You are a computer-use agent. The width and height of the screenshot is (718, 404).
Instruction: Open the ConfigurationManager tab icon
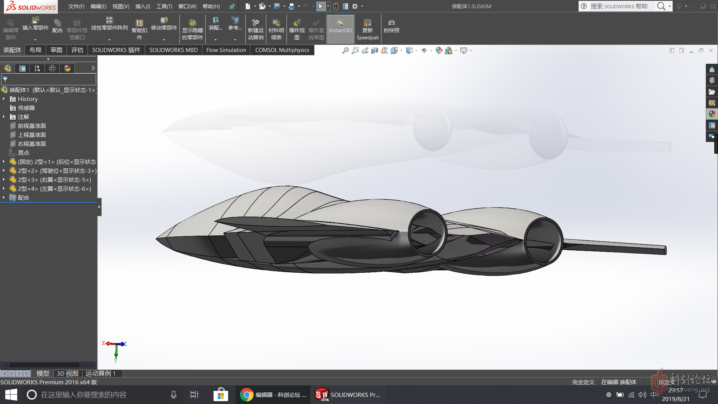[x=37, y=68]
